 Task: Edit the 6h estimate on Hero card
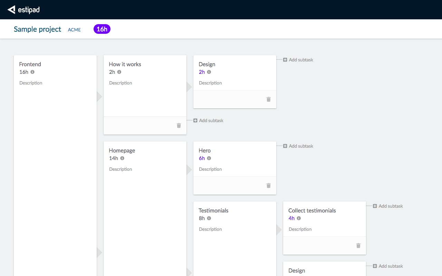click(x=202, y=158)
